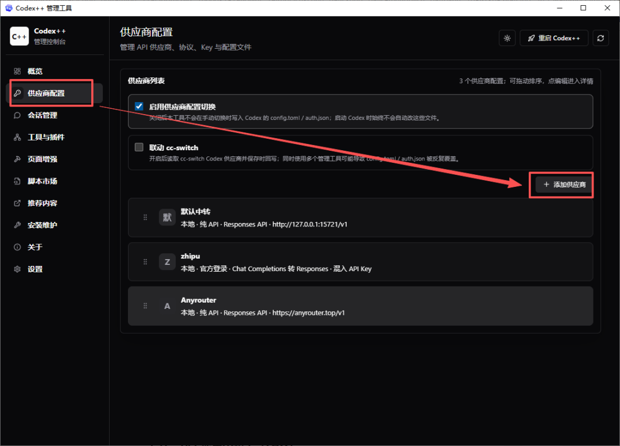Click the chat bubble icon beside 会话管理

(17, 115)
